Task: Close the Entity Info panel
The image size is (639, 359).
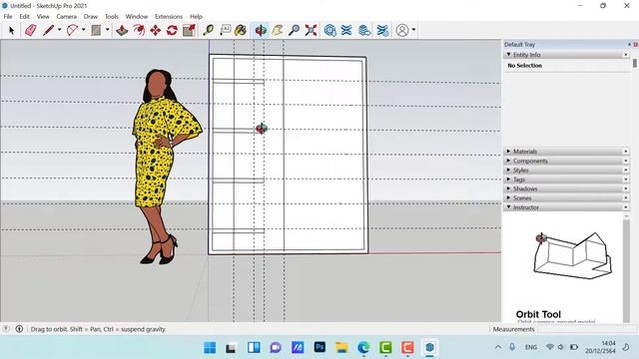Action: (626, 54)
